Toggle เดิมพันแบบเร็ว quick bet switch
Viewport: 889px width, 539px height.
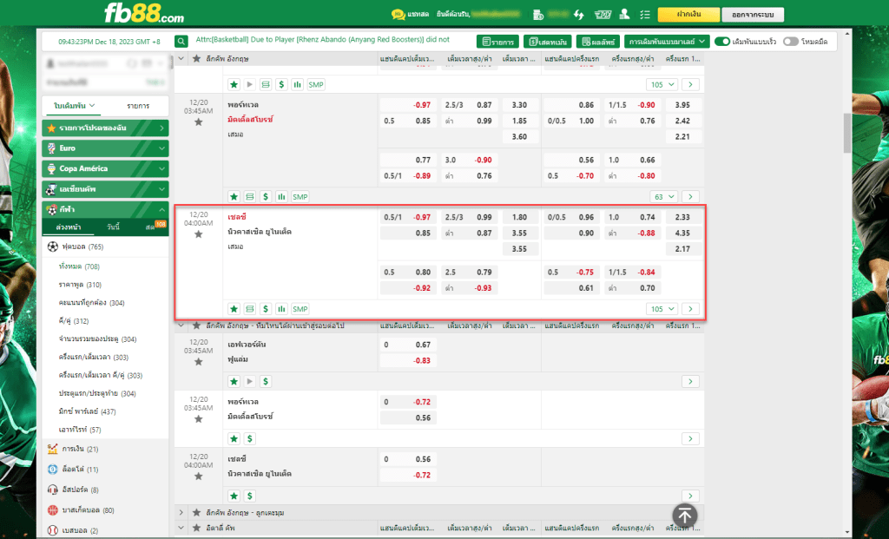coord(722,42)
